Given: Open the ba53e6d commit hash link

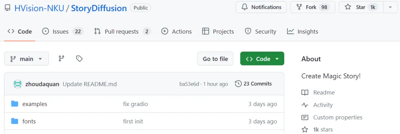Looking at the screenshot, I should [189, 84].
